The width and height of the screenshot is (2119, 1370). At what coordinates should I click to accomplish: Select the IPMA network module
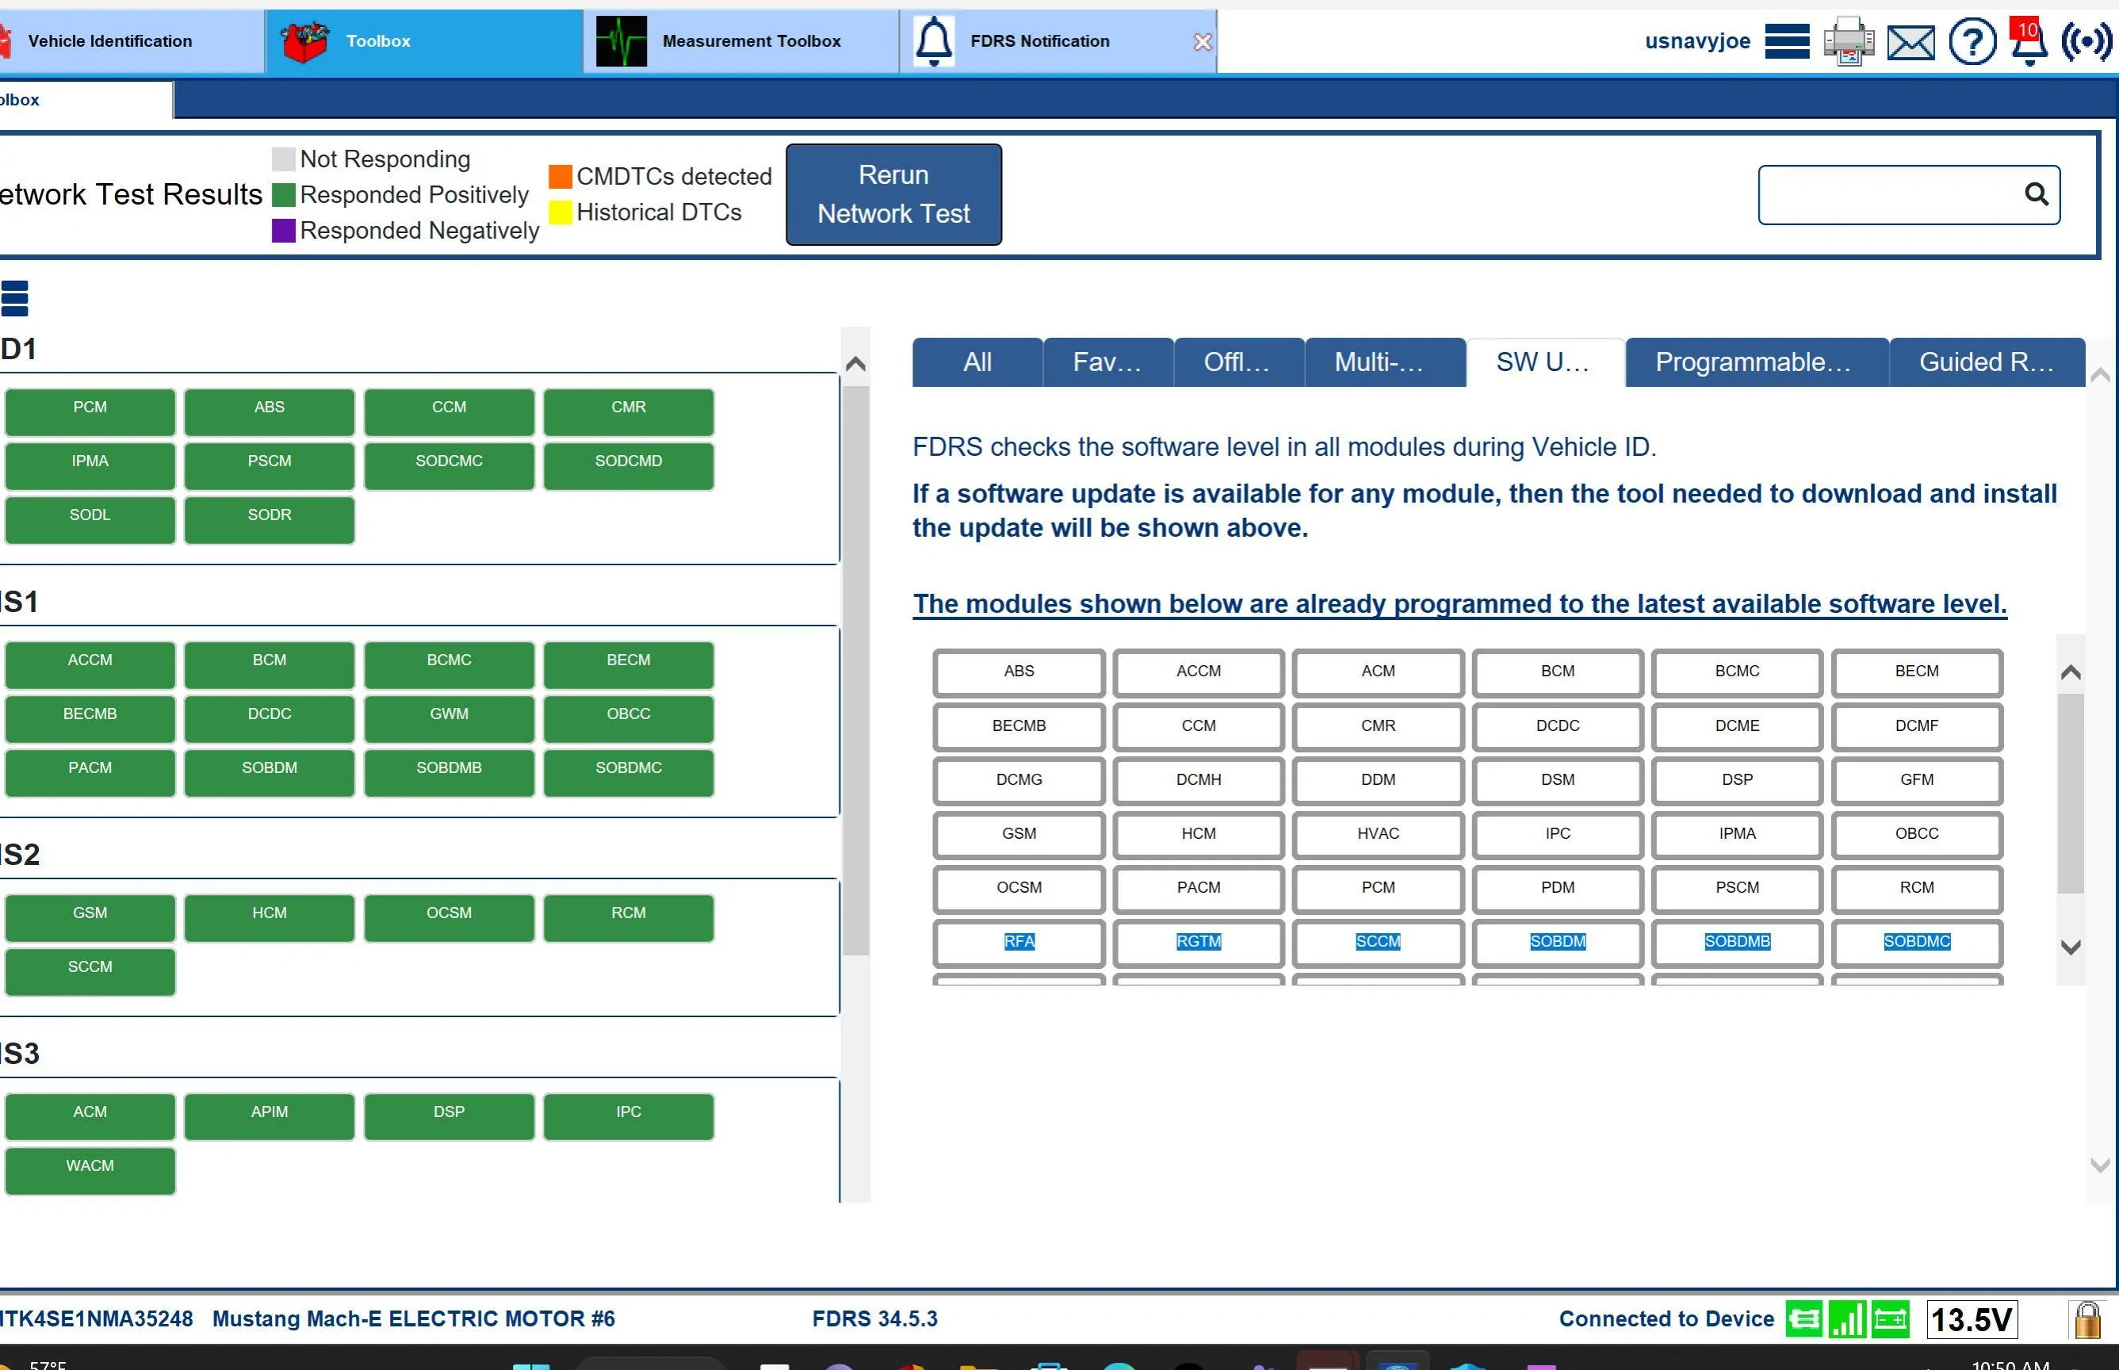coord(90,465)
